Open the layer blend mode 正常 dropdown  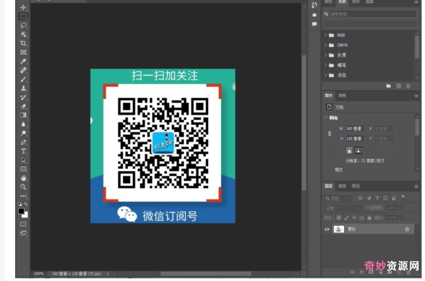click(343, 208)
